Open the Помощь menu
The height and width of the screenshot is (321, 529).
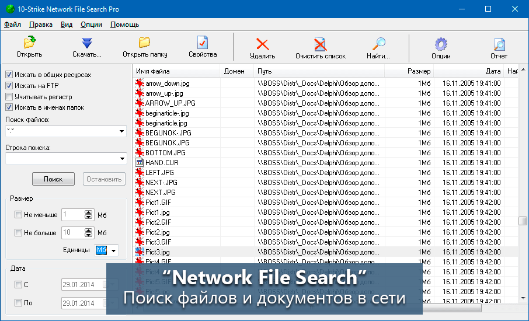point(124,25)
